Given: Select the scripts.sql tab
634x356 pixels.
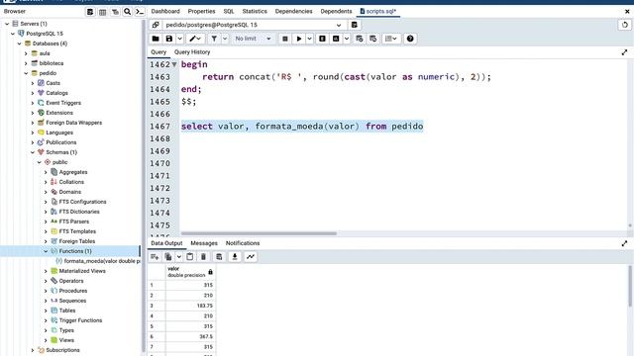Looking at the screenshot, I should pos(378,11).
